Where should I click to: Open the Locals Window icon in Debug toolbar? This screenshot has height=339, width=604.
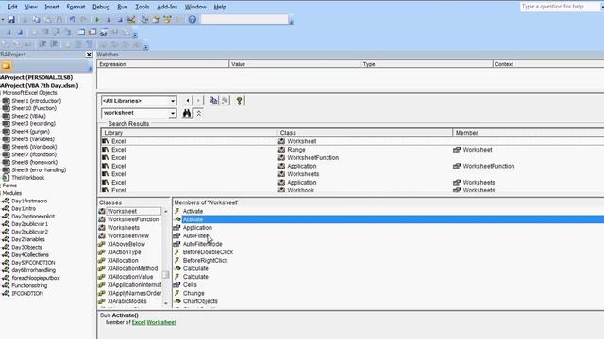coord(81,32)
